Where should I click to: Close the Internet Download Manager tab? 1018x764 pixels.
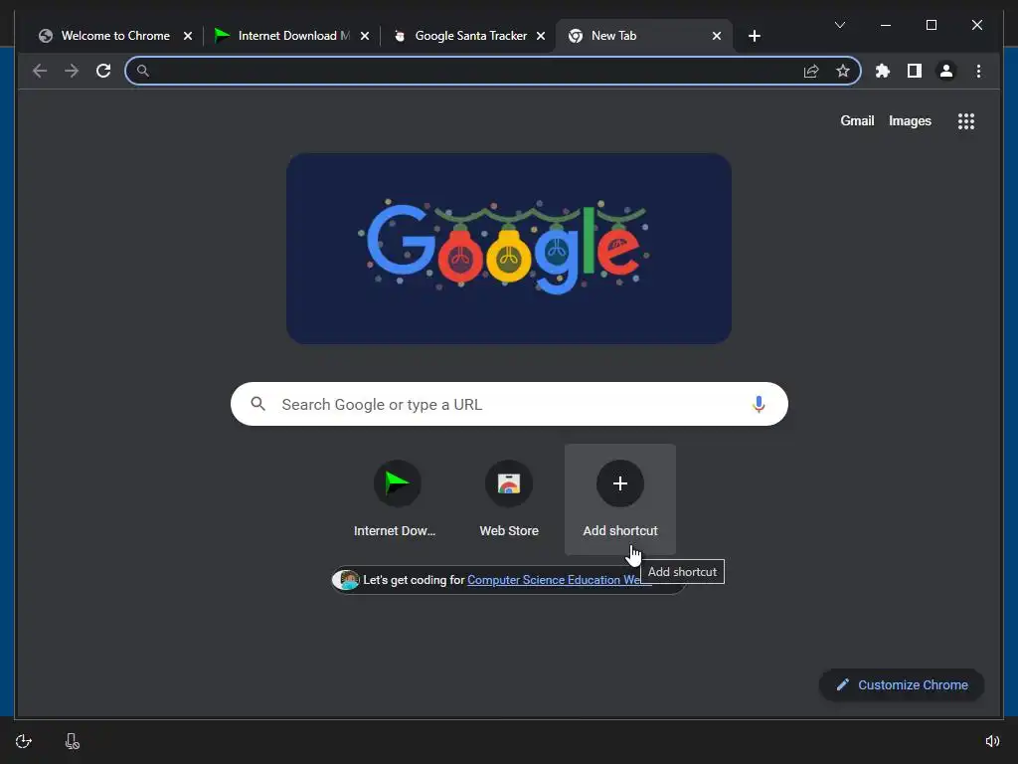tap(365, 36)
